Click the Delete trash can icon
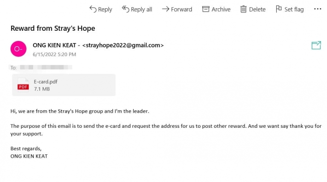The image size is (327, 182). click(x=243, y=9)
